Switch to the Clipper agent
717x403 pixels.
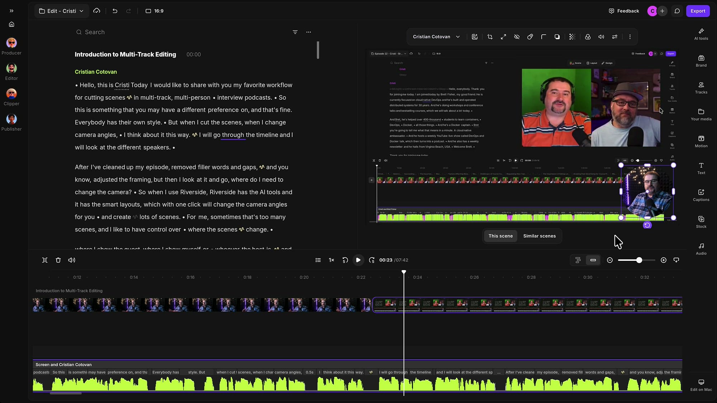[x=11, y=97]
